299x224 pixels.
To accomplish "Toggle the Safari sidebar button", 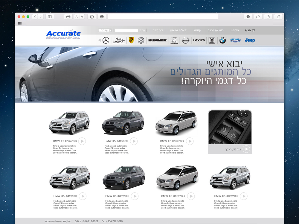I will (x=50, y=17).
